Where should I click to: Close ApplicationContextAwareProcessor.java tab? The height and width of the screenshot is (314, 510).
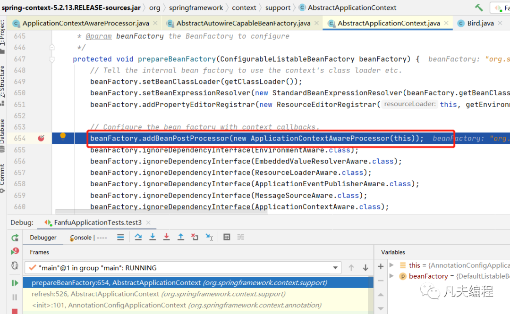(x=155, y=23)
